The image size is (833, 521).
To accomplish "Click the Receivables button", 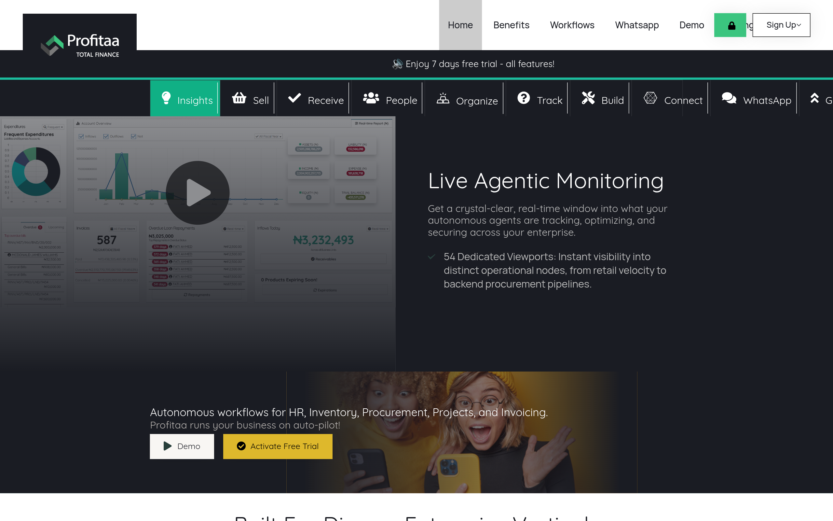I will tap(323, 259).
